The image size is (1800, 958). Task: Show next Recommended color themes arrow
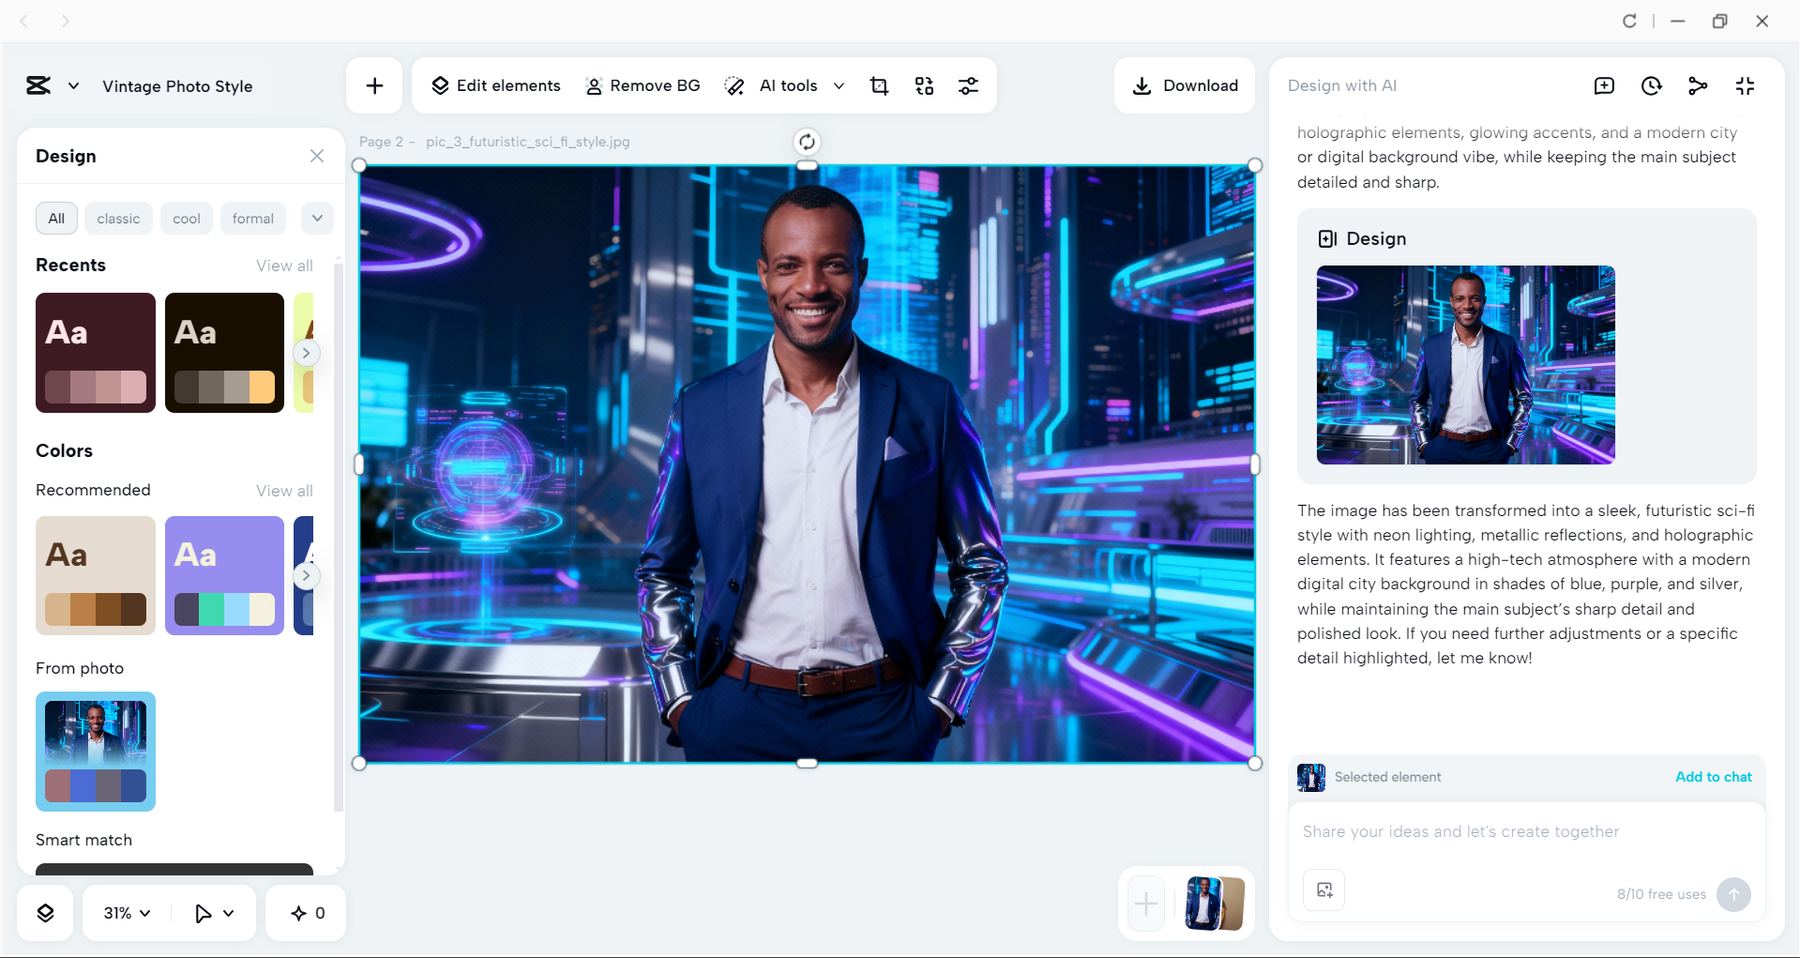pos(306,575)
